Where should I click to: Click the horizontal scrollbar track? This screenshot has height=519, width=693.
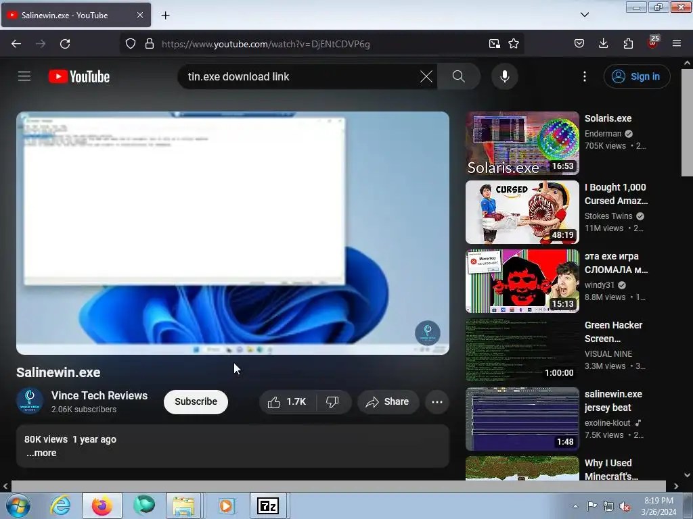338,486
